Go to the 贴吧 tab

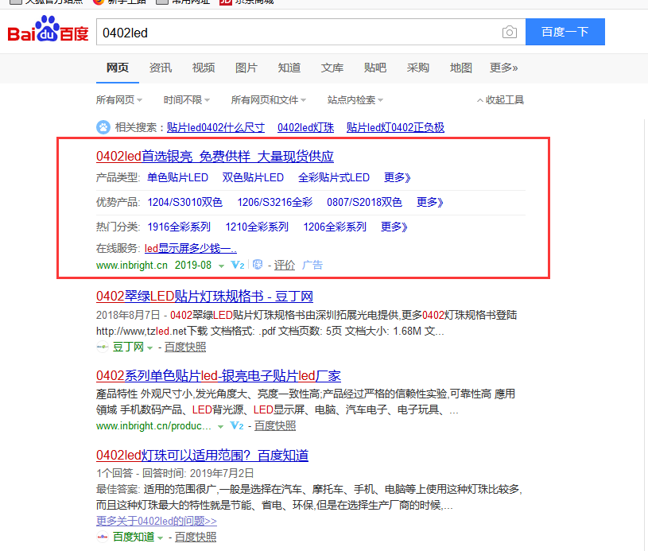(x=375, y=68)
